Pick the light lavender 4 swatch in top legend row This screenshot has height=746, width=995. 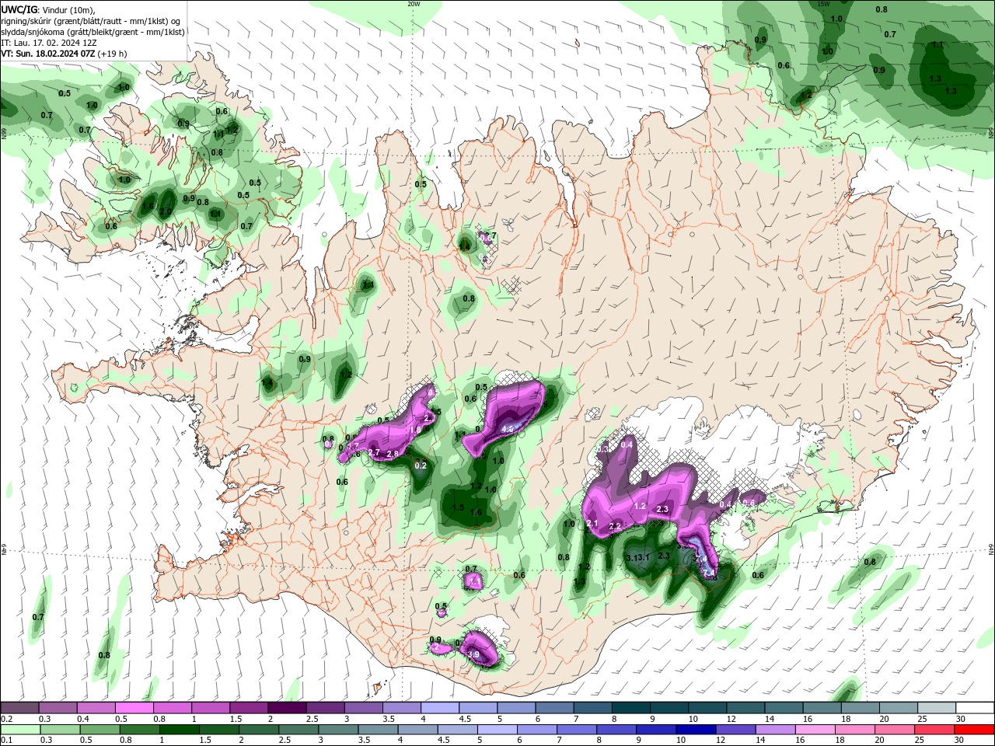pos(439,708)
